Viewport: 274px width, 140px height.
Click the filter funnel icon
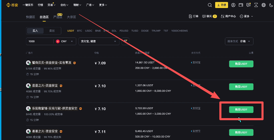pyautogui.click(x=125, y=41)
